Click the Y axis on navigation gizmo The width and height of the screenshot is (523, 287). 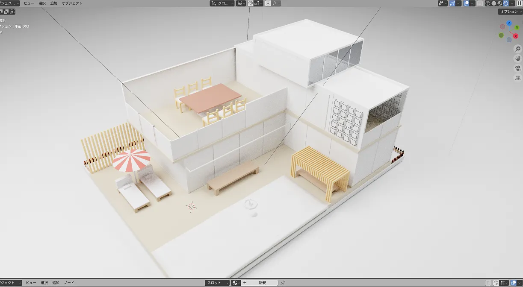pos(517,28)
